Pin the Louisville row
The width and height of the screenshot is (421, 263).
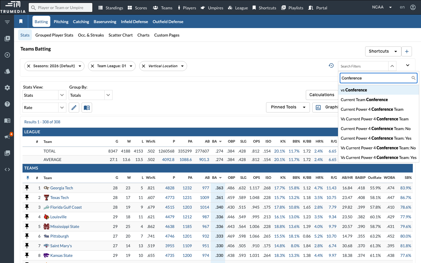[x=27, y=217]
